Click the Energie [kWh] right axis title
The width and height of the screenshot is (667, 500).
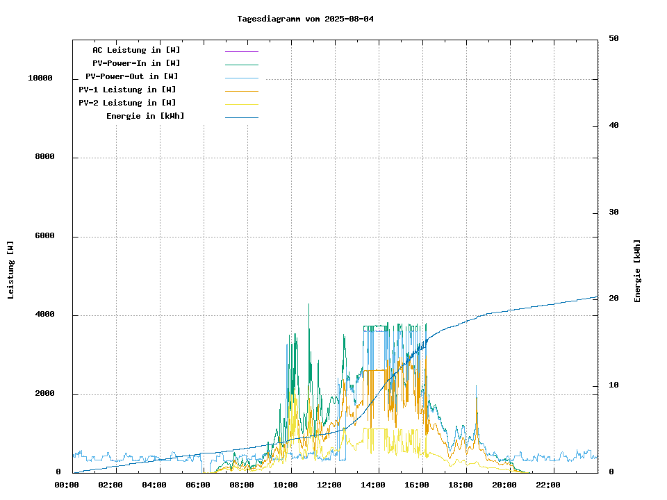click(x=637, y=271)
